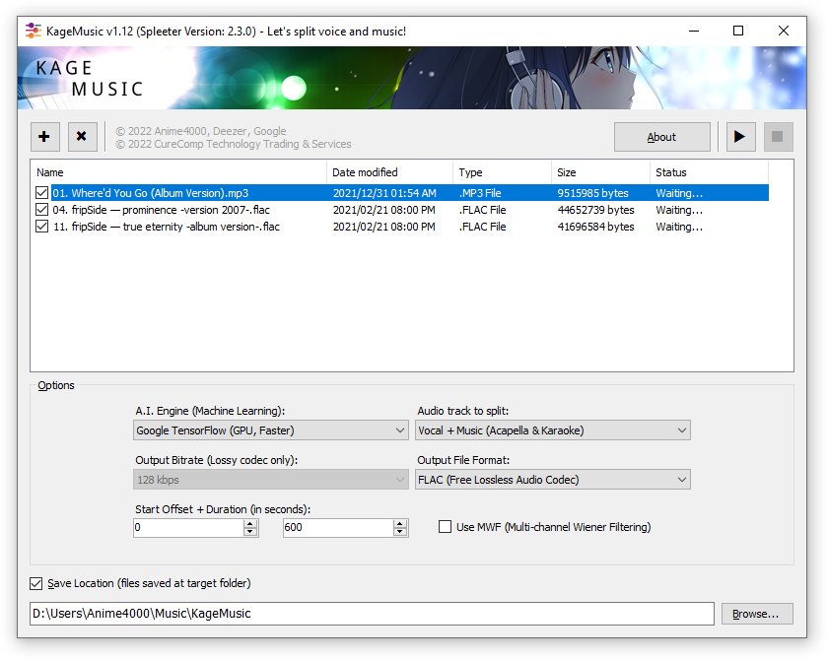Click the date '2021/12/31 01:54 AM'
This screenshot has height=660, width=828.
[x=384, y=193]
